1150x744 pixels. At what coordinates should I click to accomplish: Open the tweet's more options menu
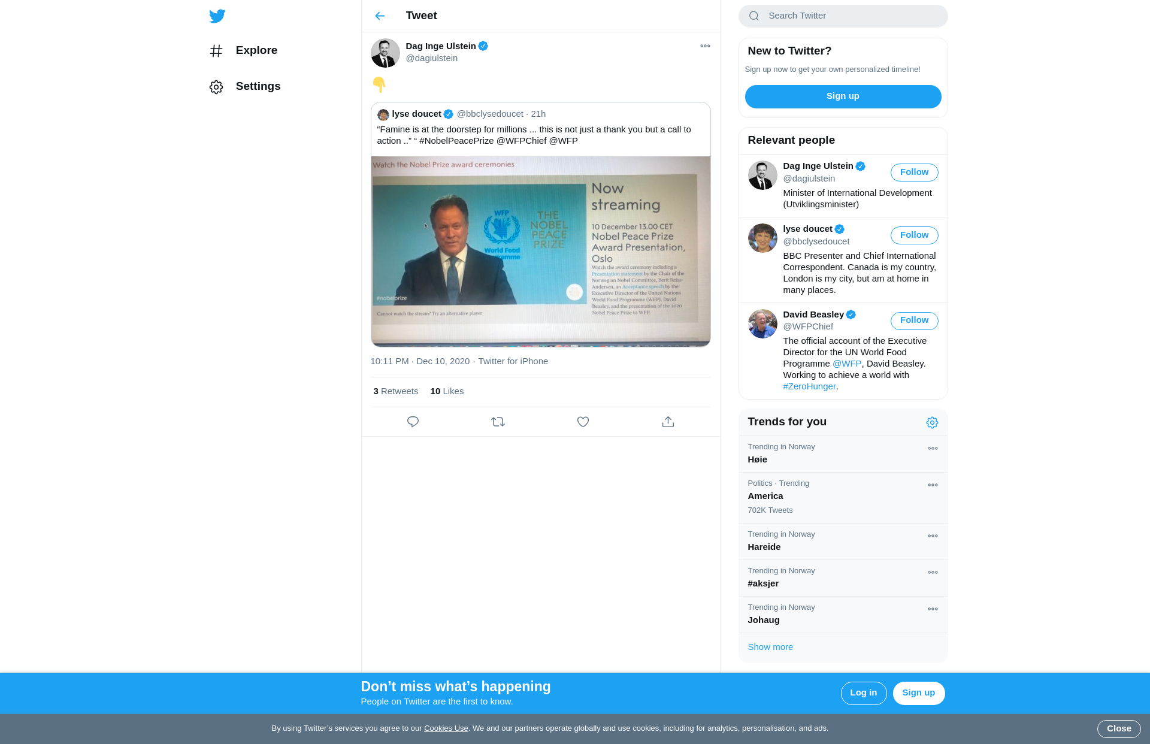click(x=705, y=46)
